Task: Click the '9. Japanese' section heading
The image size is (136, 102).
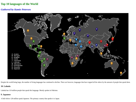Action: (x=6, y=94)
